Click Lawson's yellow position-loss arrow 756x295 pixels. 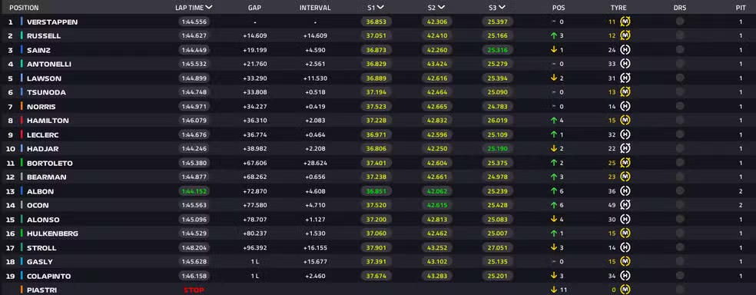pos(554,78)
